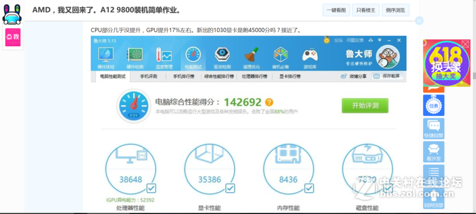Image resolution: width=476 pixels, height=214 pixels.
Task: Open the 游戏库 gamepad icon
Action: point(310,58)
